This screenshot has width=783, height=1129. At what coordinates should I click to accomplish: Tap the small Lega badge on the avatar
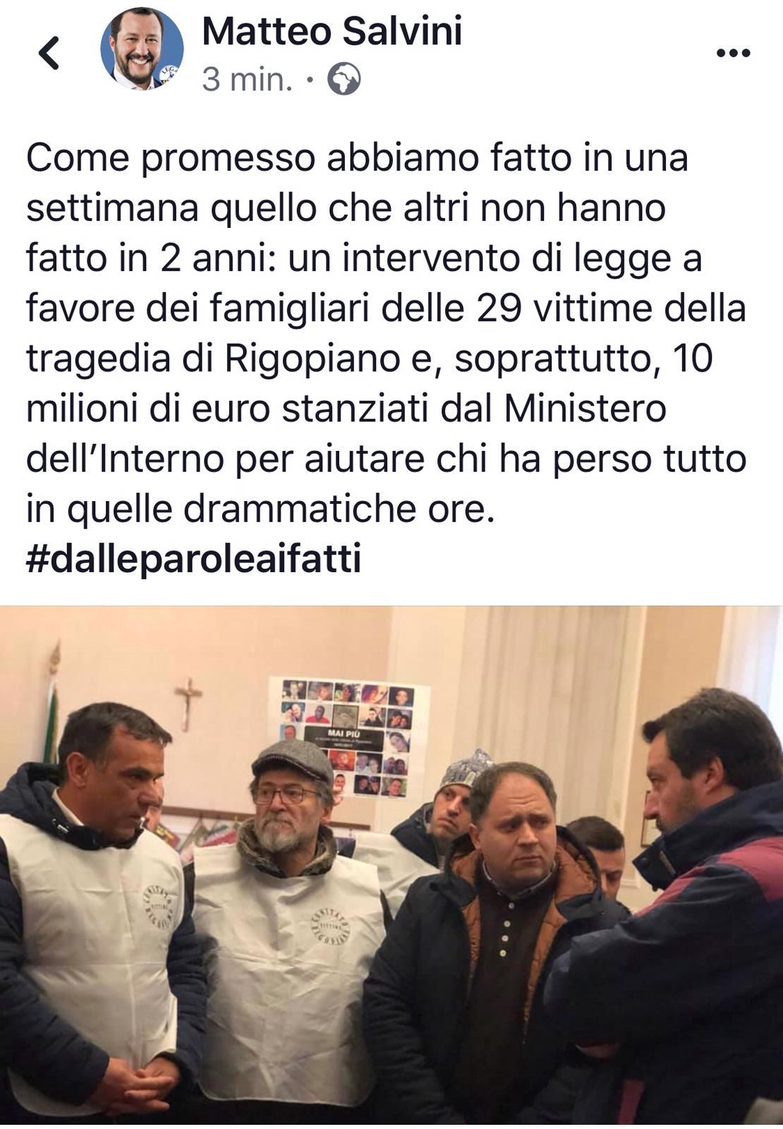click(168, 73)
